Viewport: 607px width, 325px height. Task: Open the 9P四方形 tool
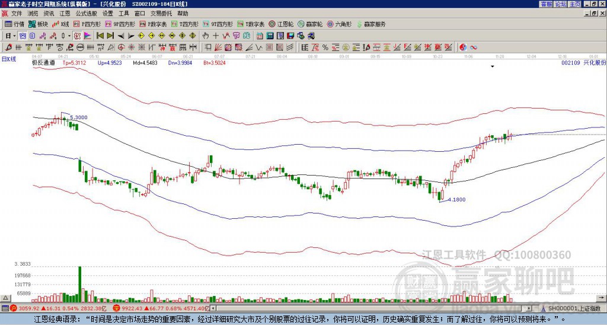pyautogui.click(x=120, y=24)
